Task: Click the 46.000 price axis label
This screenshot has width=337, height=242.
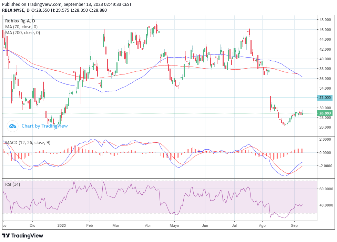Action: click(325, 30)
